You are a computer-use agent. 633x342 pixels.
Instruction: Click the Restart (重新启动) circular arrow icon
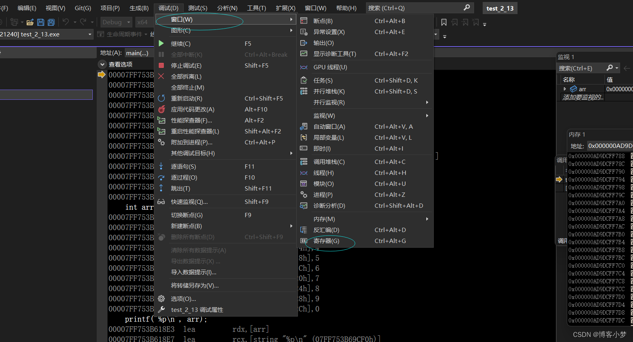coord(161,98)
